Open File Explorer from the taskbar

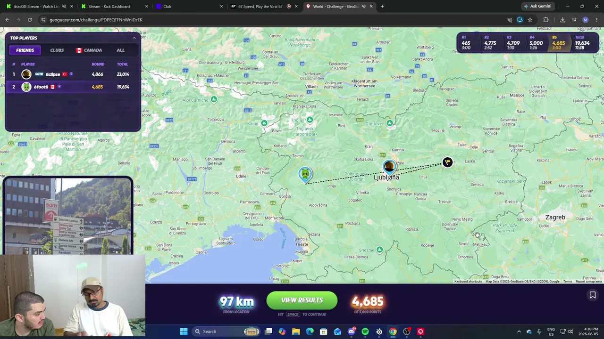pyautogui.click(x=296, y=331)
